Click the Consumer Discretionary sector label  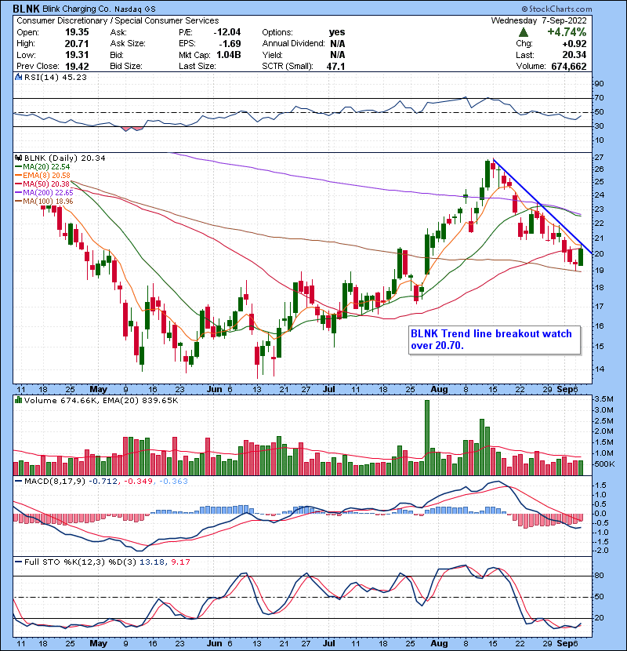[62, 20]
